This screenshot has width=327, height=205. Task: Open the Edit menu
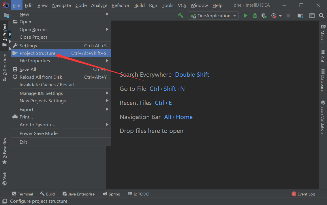[29, 5]
